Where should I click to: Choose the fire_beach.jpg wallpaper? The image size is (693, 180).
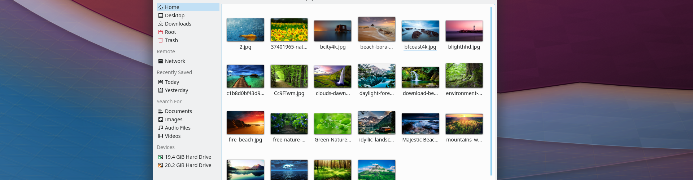click(x=245, y=123)
